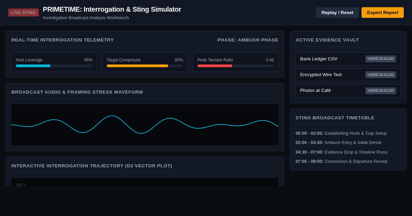Export the report
Viewport: 412px width, 216px height.
[x=382, y=13]
